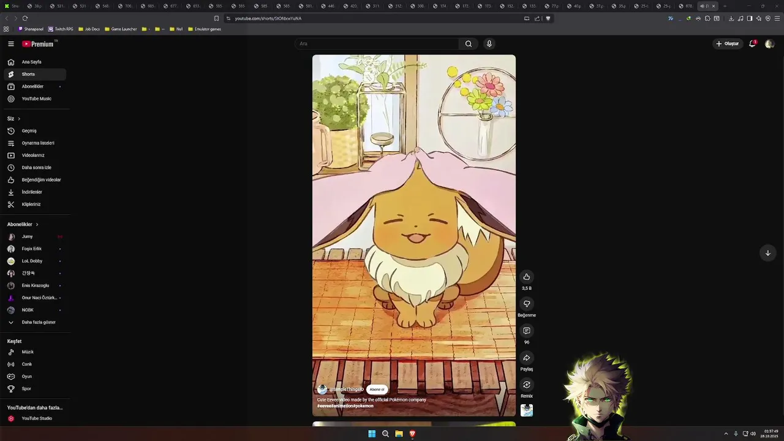Open YouTube Music from sidebar
The image size is (784, 441).
(35, 99)
